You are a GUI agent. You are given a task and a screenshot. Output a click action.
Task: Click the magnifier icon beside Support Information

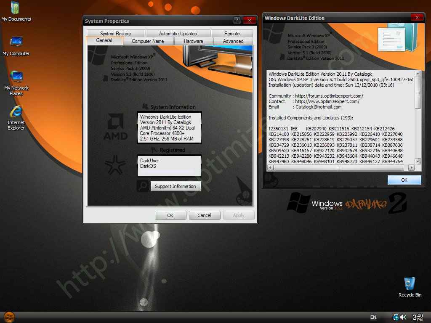143,186
